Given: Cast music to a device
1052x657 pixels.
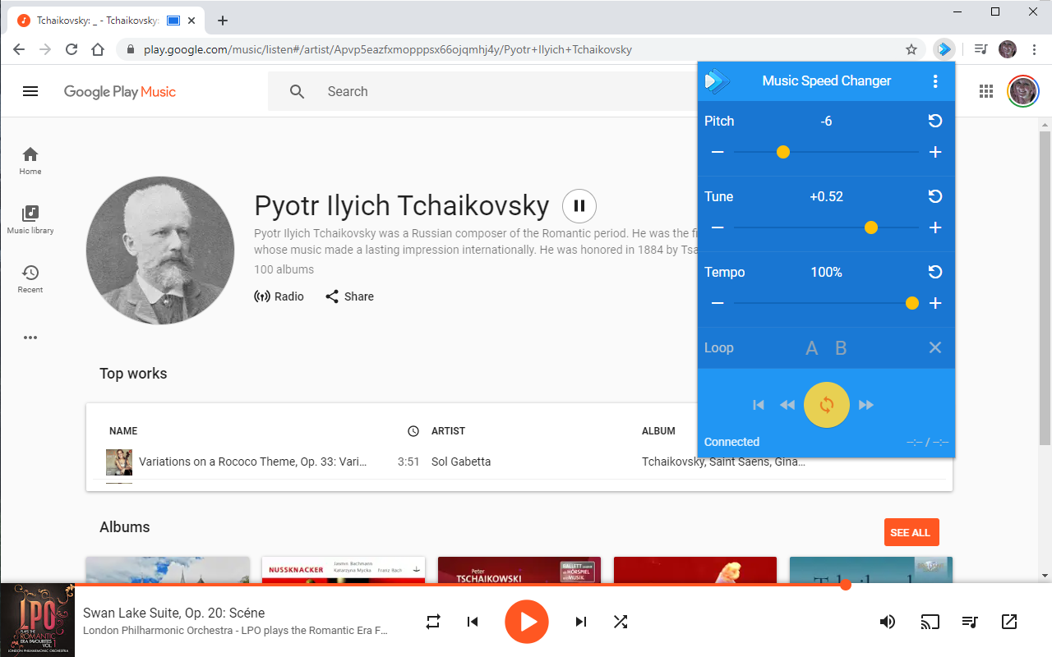Looking at the screenshot, I should coord(930,622).
